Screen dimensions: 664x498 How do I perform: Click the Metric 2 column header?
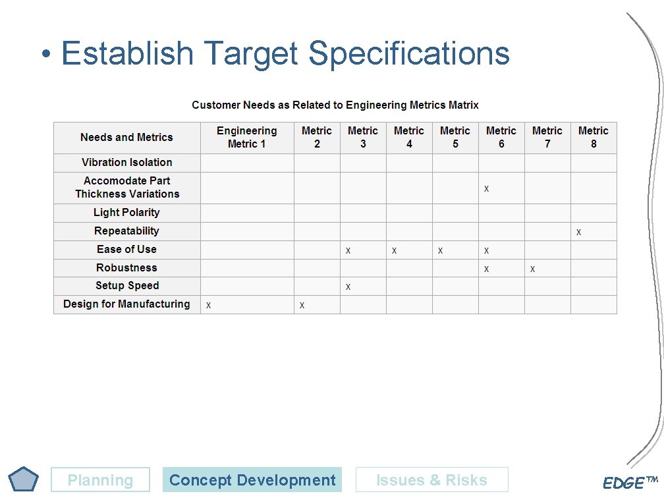pyautogui.click(x=317, y=137)
